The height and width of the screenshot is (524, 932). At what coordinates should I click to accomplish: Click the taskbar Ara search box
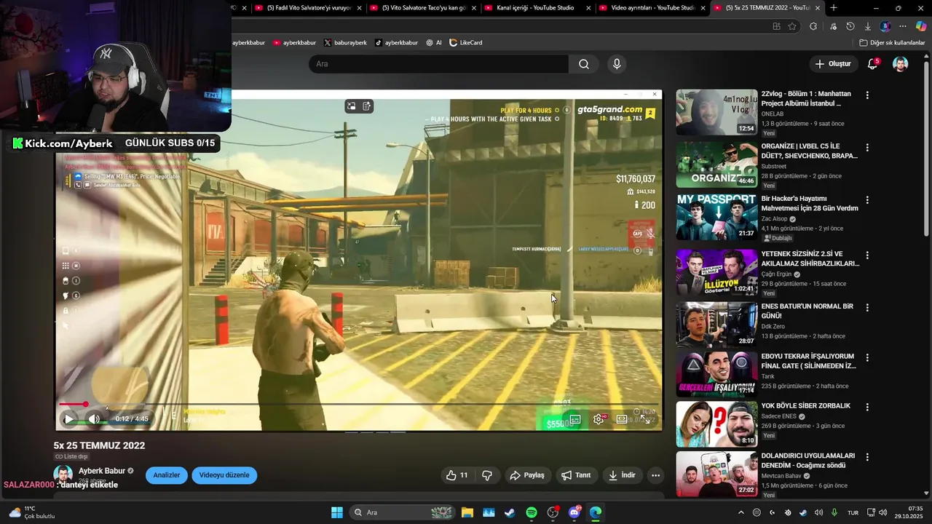tap(402, 512)
